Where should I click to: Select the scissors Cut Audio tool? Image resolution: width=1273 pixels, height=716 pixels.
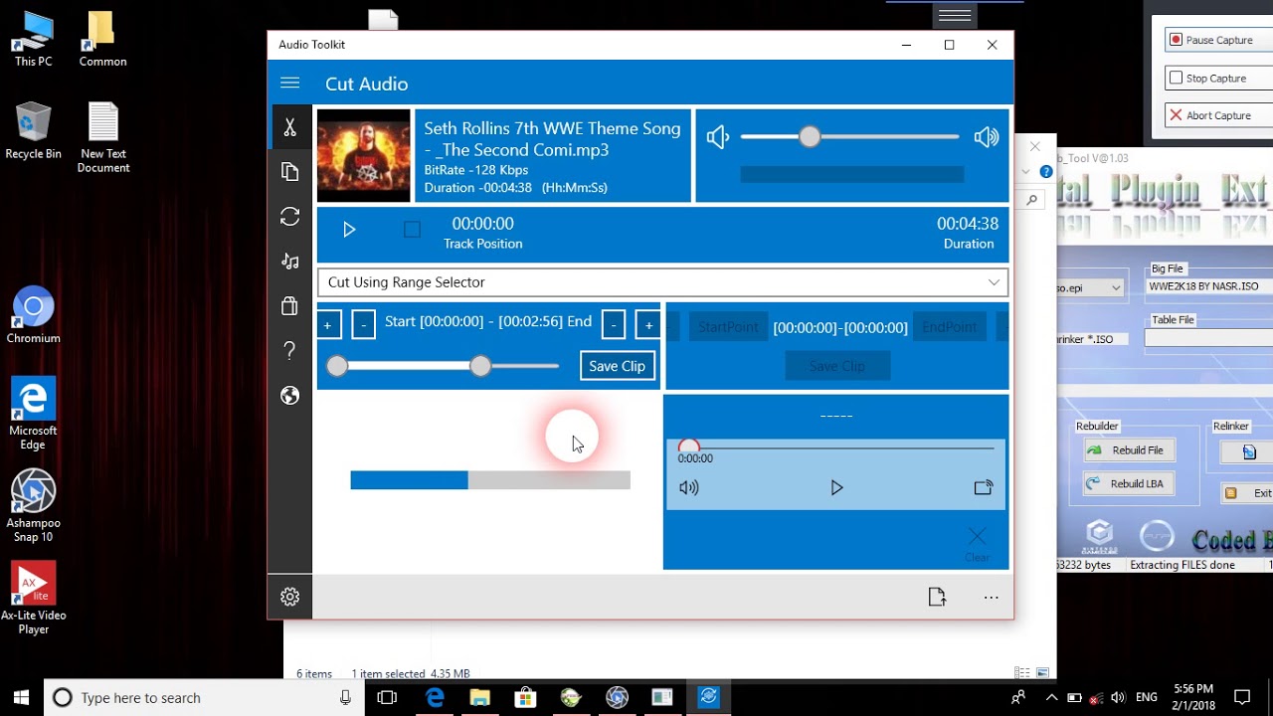point(289,127)
